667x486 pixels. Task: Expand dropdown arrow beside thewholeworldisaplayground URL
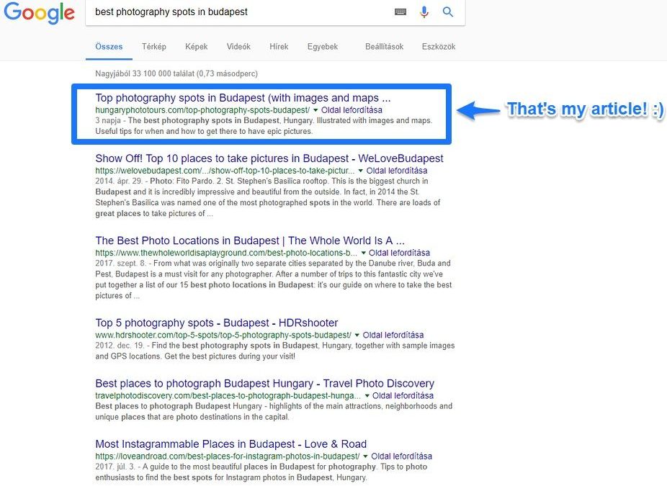tap(363, 253)
